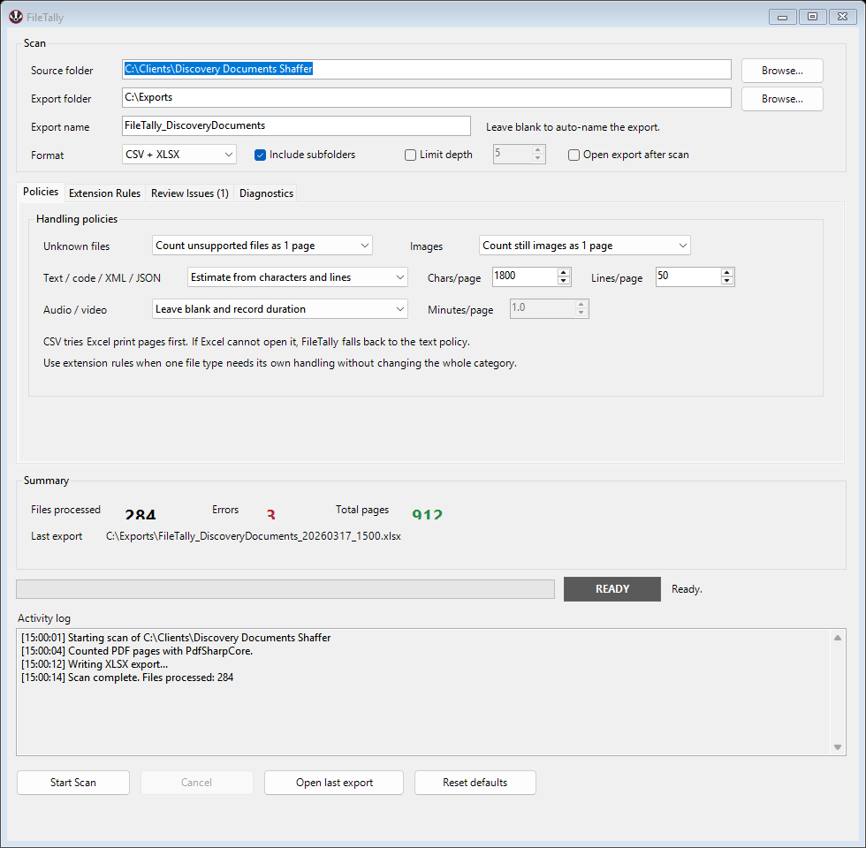
Task: Open the last export file
Action: coord(333,783)
